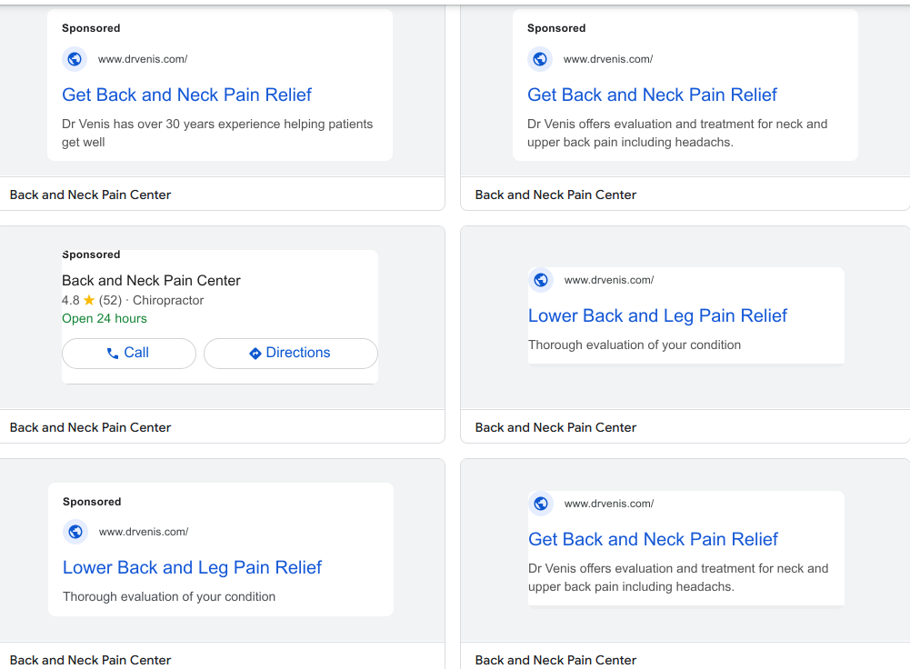910x669 pixels.
Task: Click 'Thorough evaluation' text in unsponsored ad
Action: [635, 345]
